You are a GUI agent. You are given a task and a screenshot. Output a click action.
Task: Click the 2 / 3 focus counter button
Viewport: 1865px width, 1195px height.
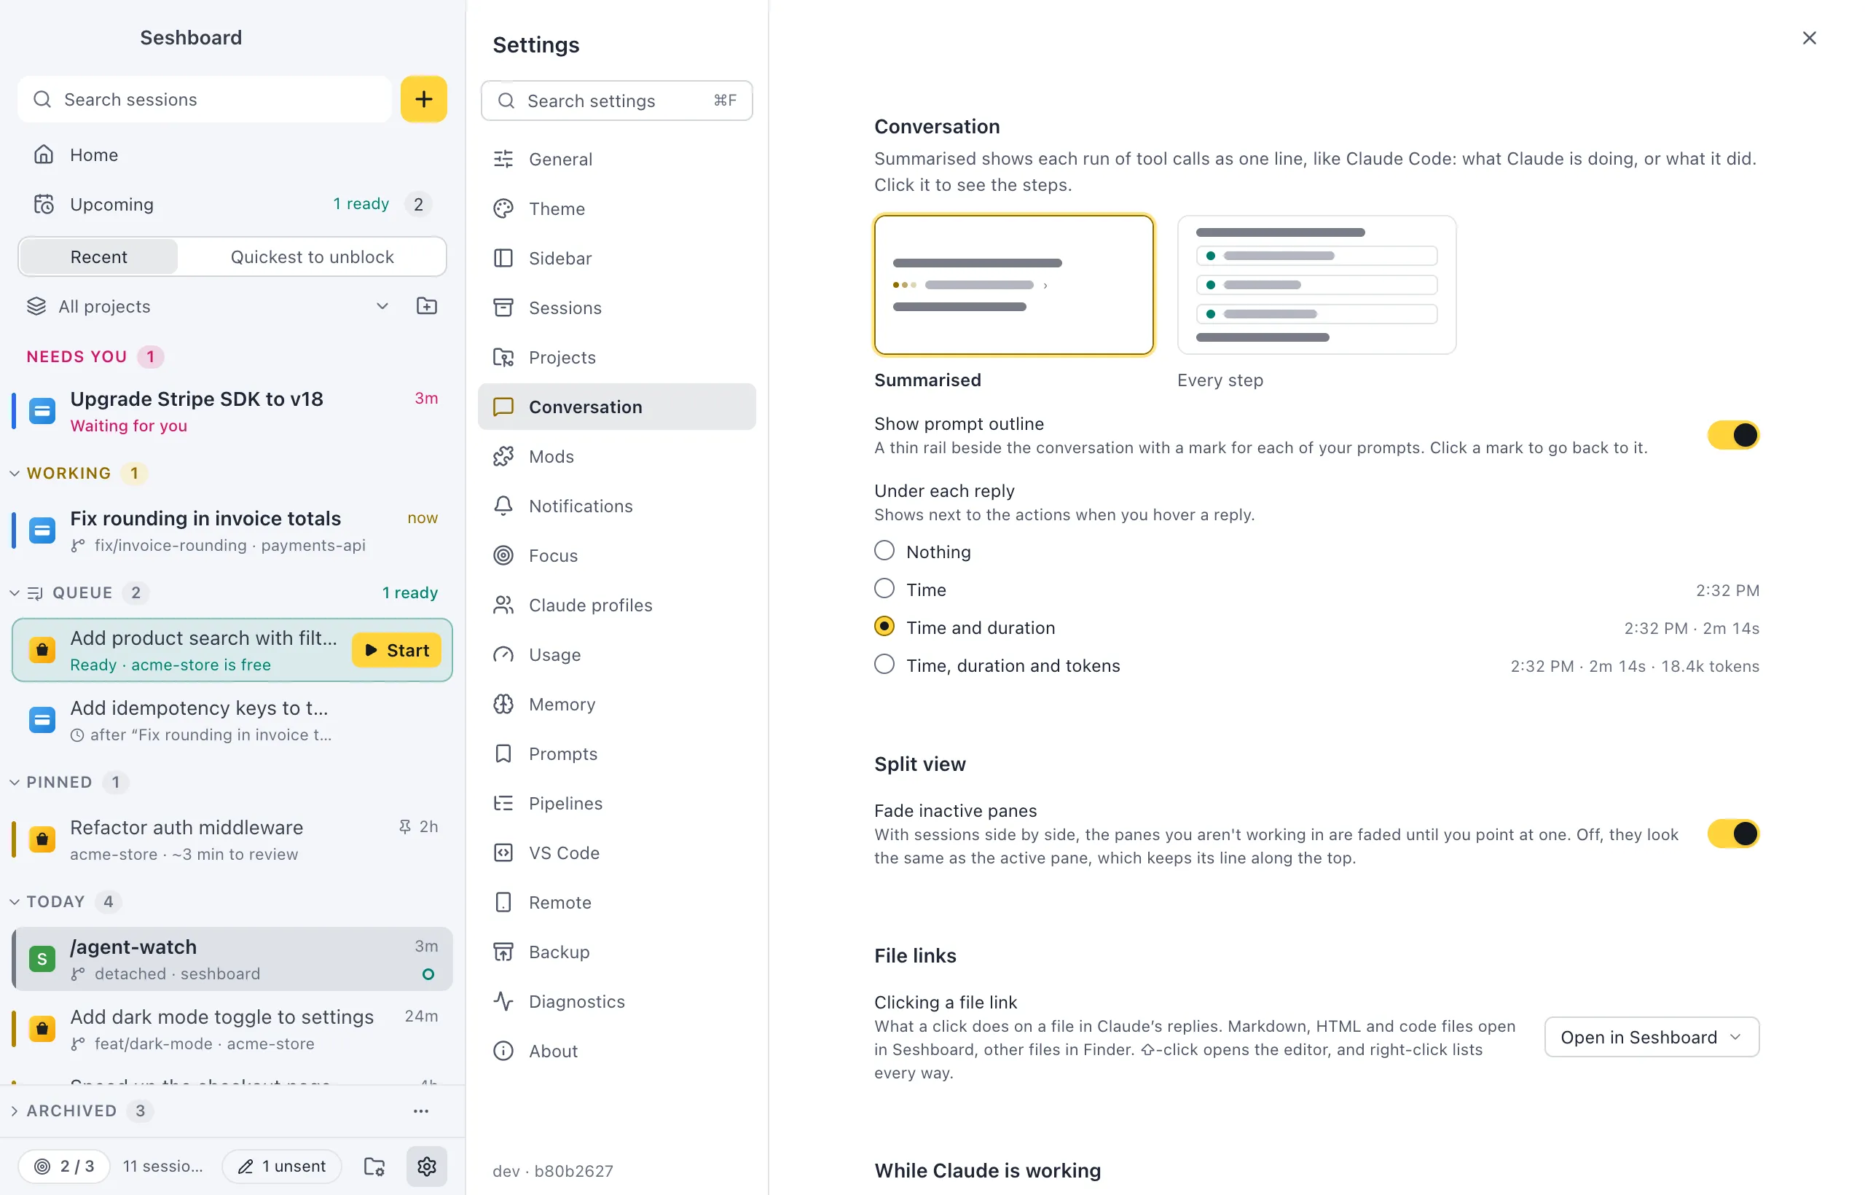click(x=64, y=1166)
